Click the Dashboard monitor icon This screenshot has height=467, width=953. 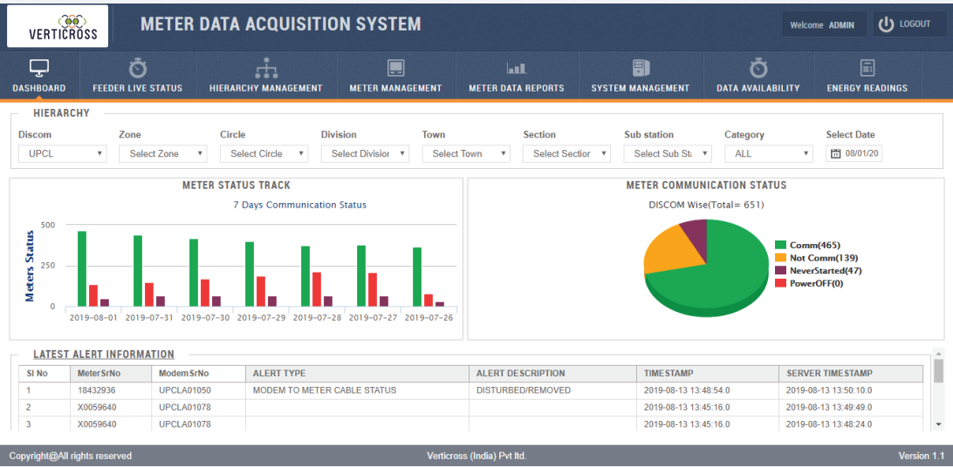pyautogui.click(x=38, y=68)
